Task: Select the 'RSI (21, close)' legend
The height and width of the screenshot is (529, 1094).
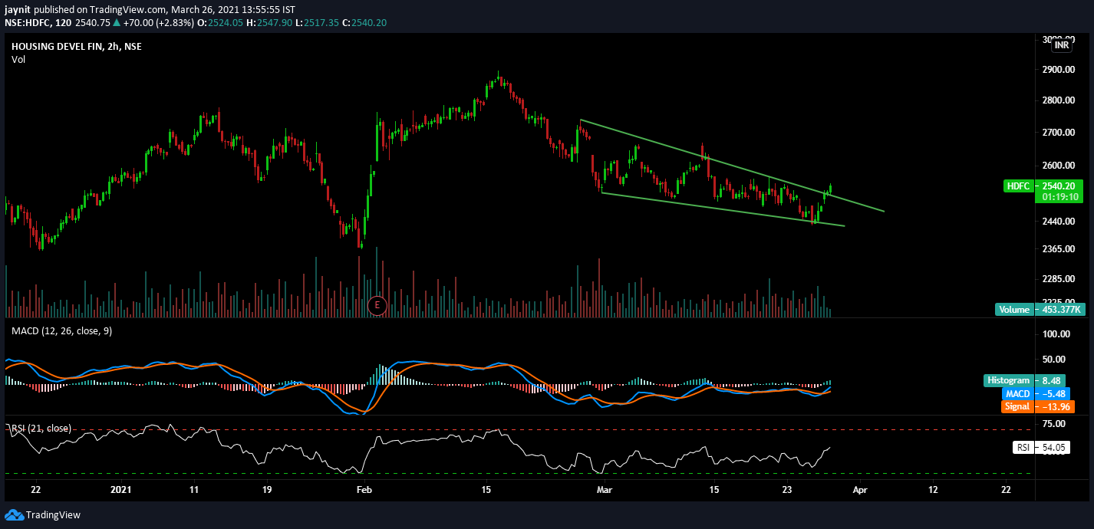Action: pyautogui.click(x=43, y=428)
